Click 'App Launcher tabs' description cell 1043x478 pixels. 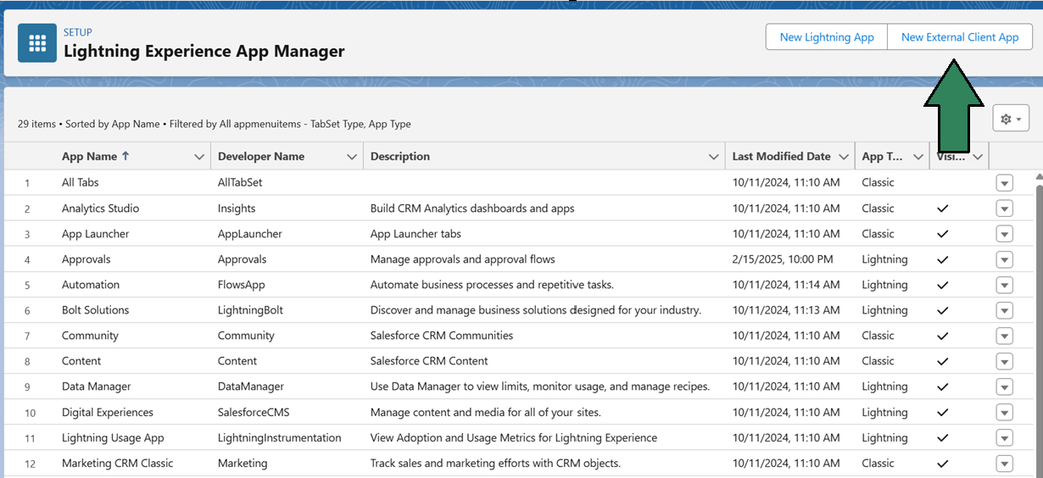416,233
